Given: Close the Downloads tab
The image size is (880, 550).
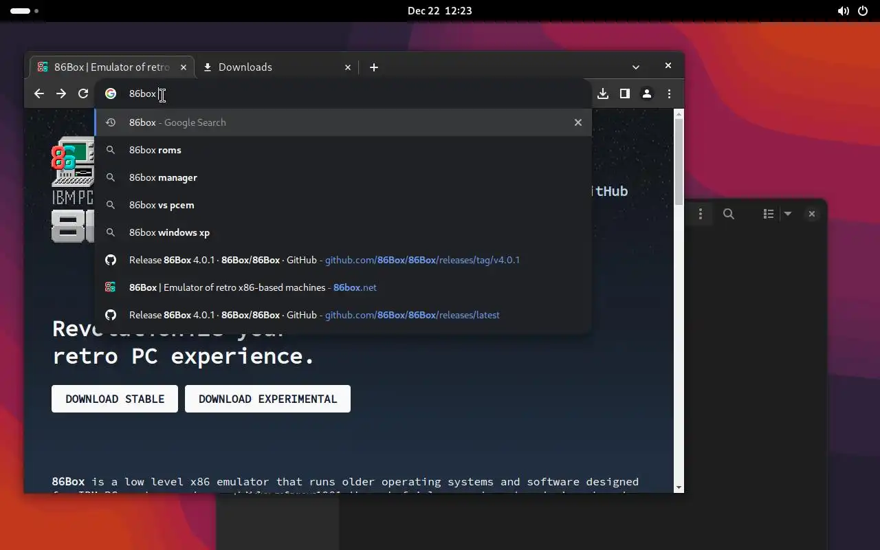Looking at the screenshot, I should coord(348,67).
